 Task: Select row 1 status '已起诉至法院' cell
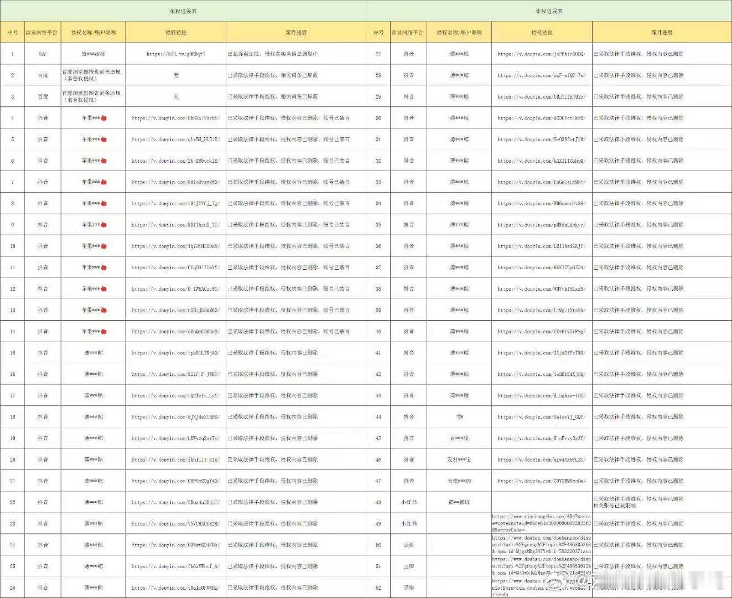coord(297,54)
